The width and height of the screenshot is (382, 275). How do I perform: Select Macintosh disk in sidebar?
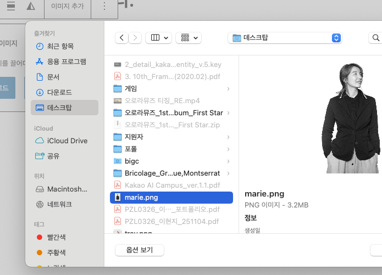point(67,189)
